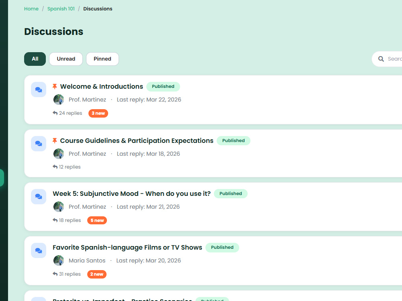Click Last reply: Mar 18, 2026

coord(148,154)
